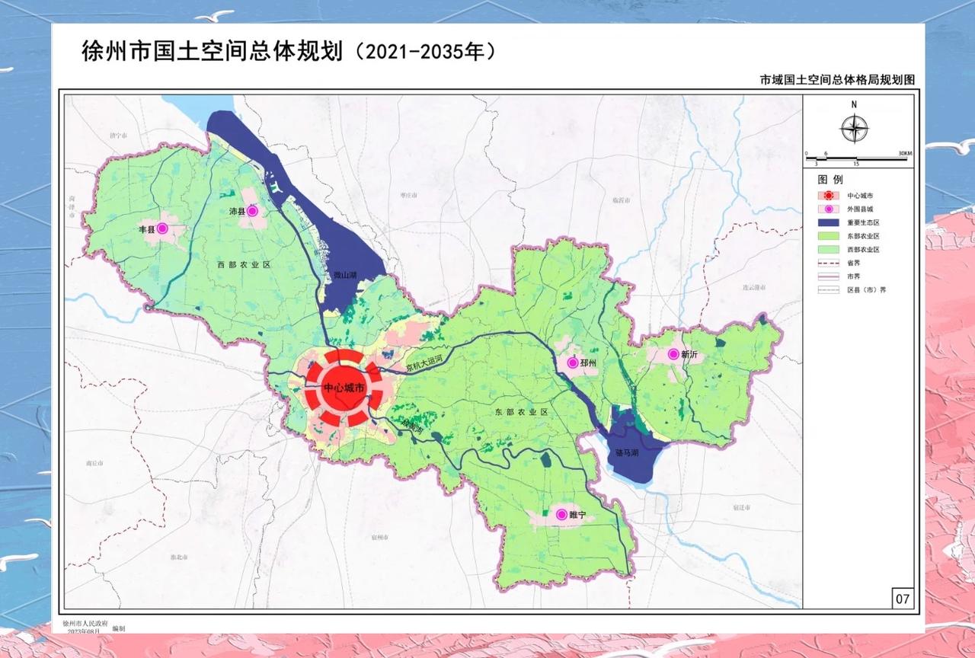Click the 骆马湖 lake label
The height and width of the screenshot is (658, 975).
[628, 452]
